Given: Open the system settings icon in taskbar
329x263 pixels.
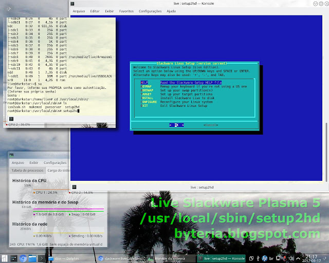Looking at the screenshot, I should pos(14,258).
